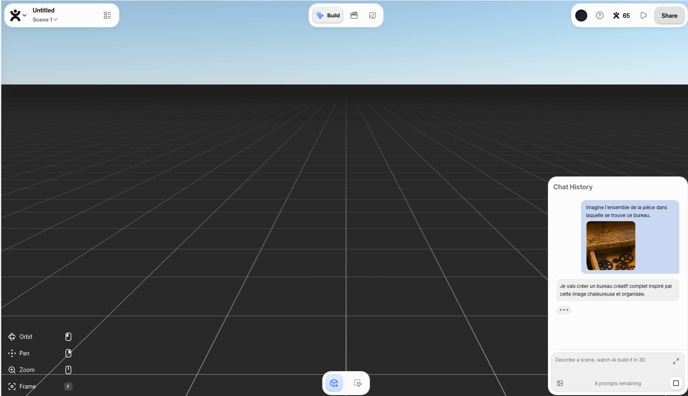This screenshot has width=688, height=396.
Task: Attach an image to the prompt
Action: point(560,383)
